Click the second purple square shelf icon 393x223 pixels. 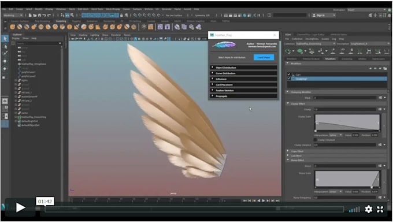(167, 27)
